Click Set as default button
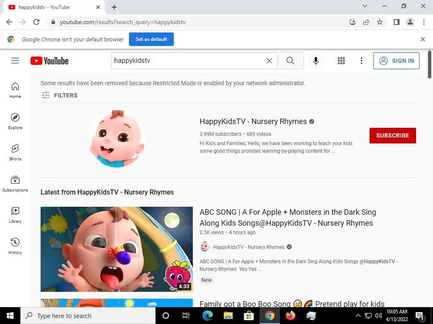This screenshot has width=433, height=324. pyautogui.click(x=151, y=39)
